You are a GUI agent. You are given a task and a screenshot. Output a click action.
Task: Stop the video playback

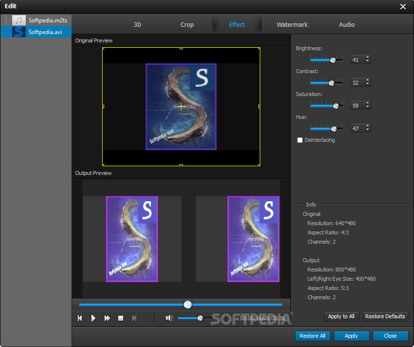121,318
